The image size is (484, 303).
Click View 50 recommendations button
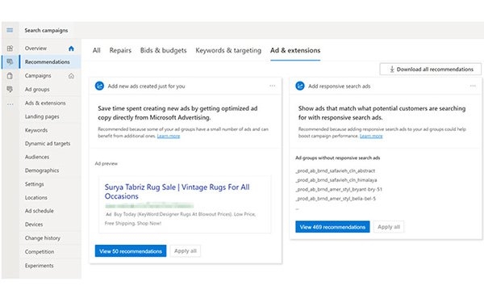pos(131,251)
